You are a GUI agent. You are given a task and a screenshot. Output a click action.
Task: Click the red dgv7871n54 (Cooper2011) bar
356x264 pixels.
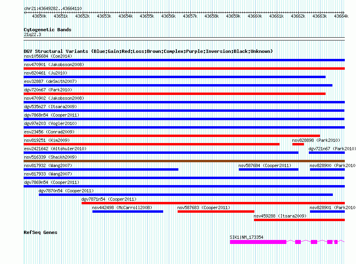point(213,203)
